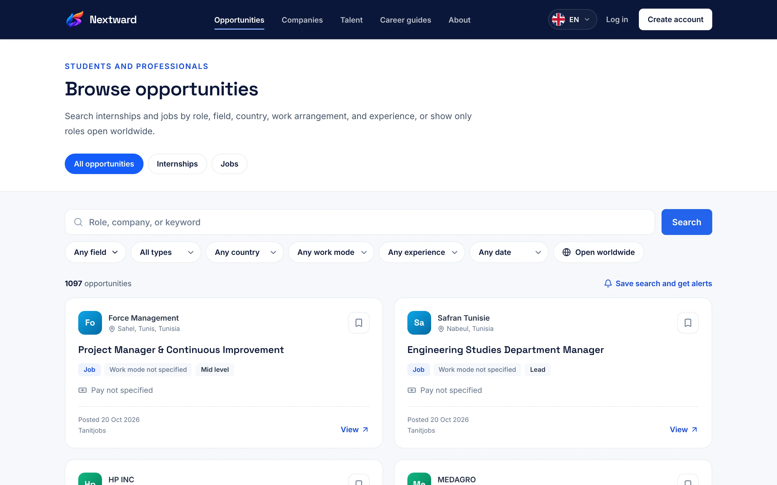
Task: Open the Any field dropdown
Action: coord(95,252)
